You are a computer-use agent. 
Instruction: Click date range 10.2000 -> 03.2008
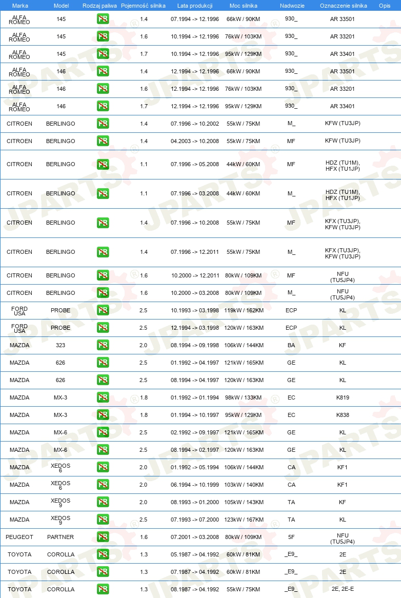(195, 293)
